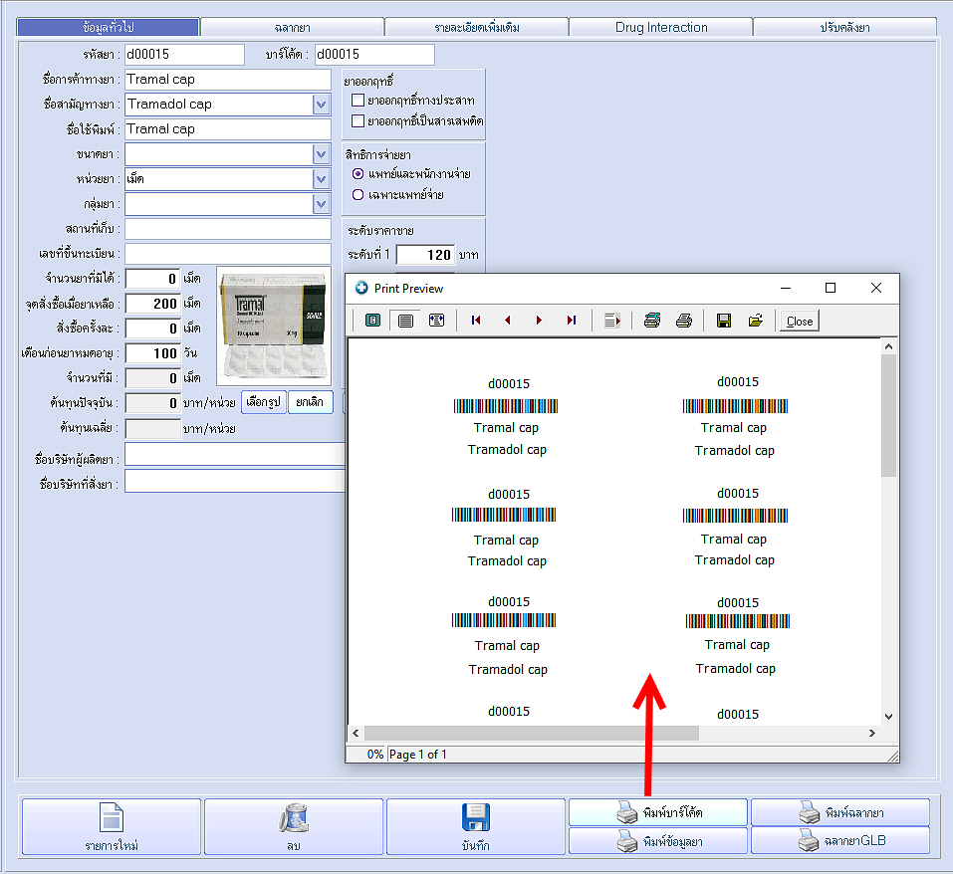Minimize the Print Preview window
953x874 pixels.
(786, 288)
